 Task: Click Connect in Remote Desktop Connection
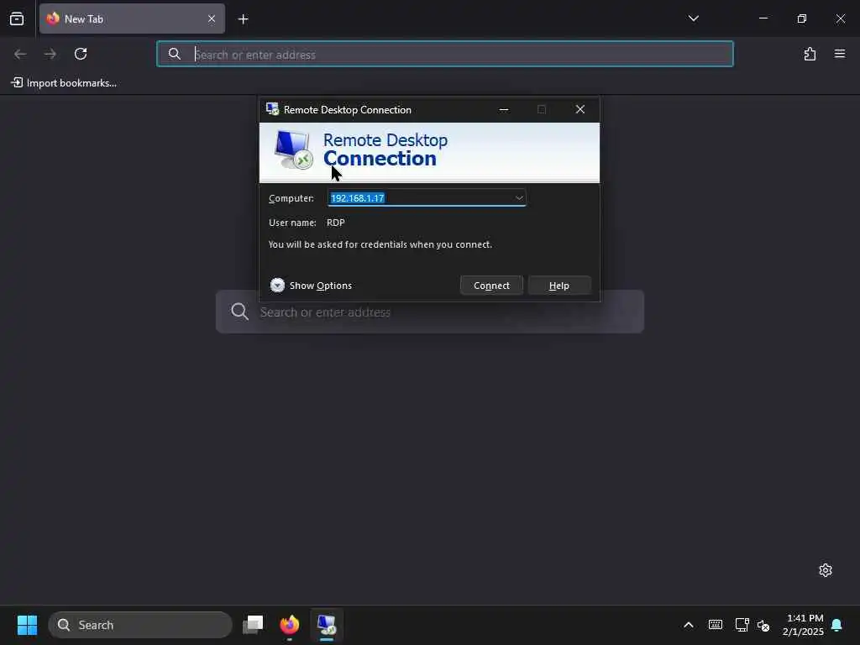tap(491, 286)
